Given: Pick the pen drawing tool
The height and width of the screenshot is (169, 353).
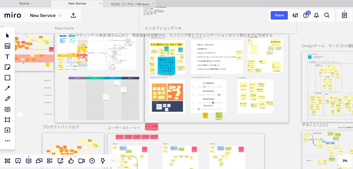Looking at the screenshot, I should coord(8,99).
